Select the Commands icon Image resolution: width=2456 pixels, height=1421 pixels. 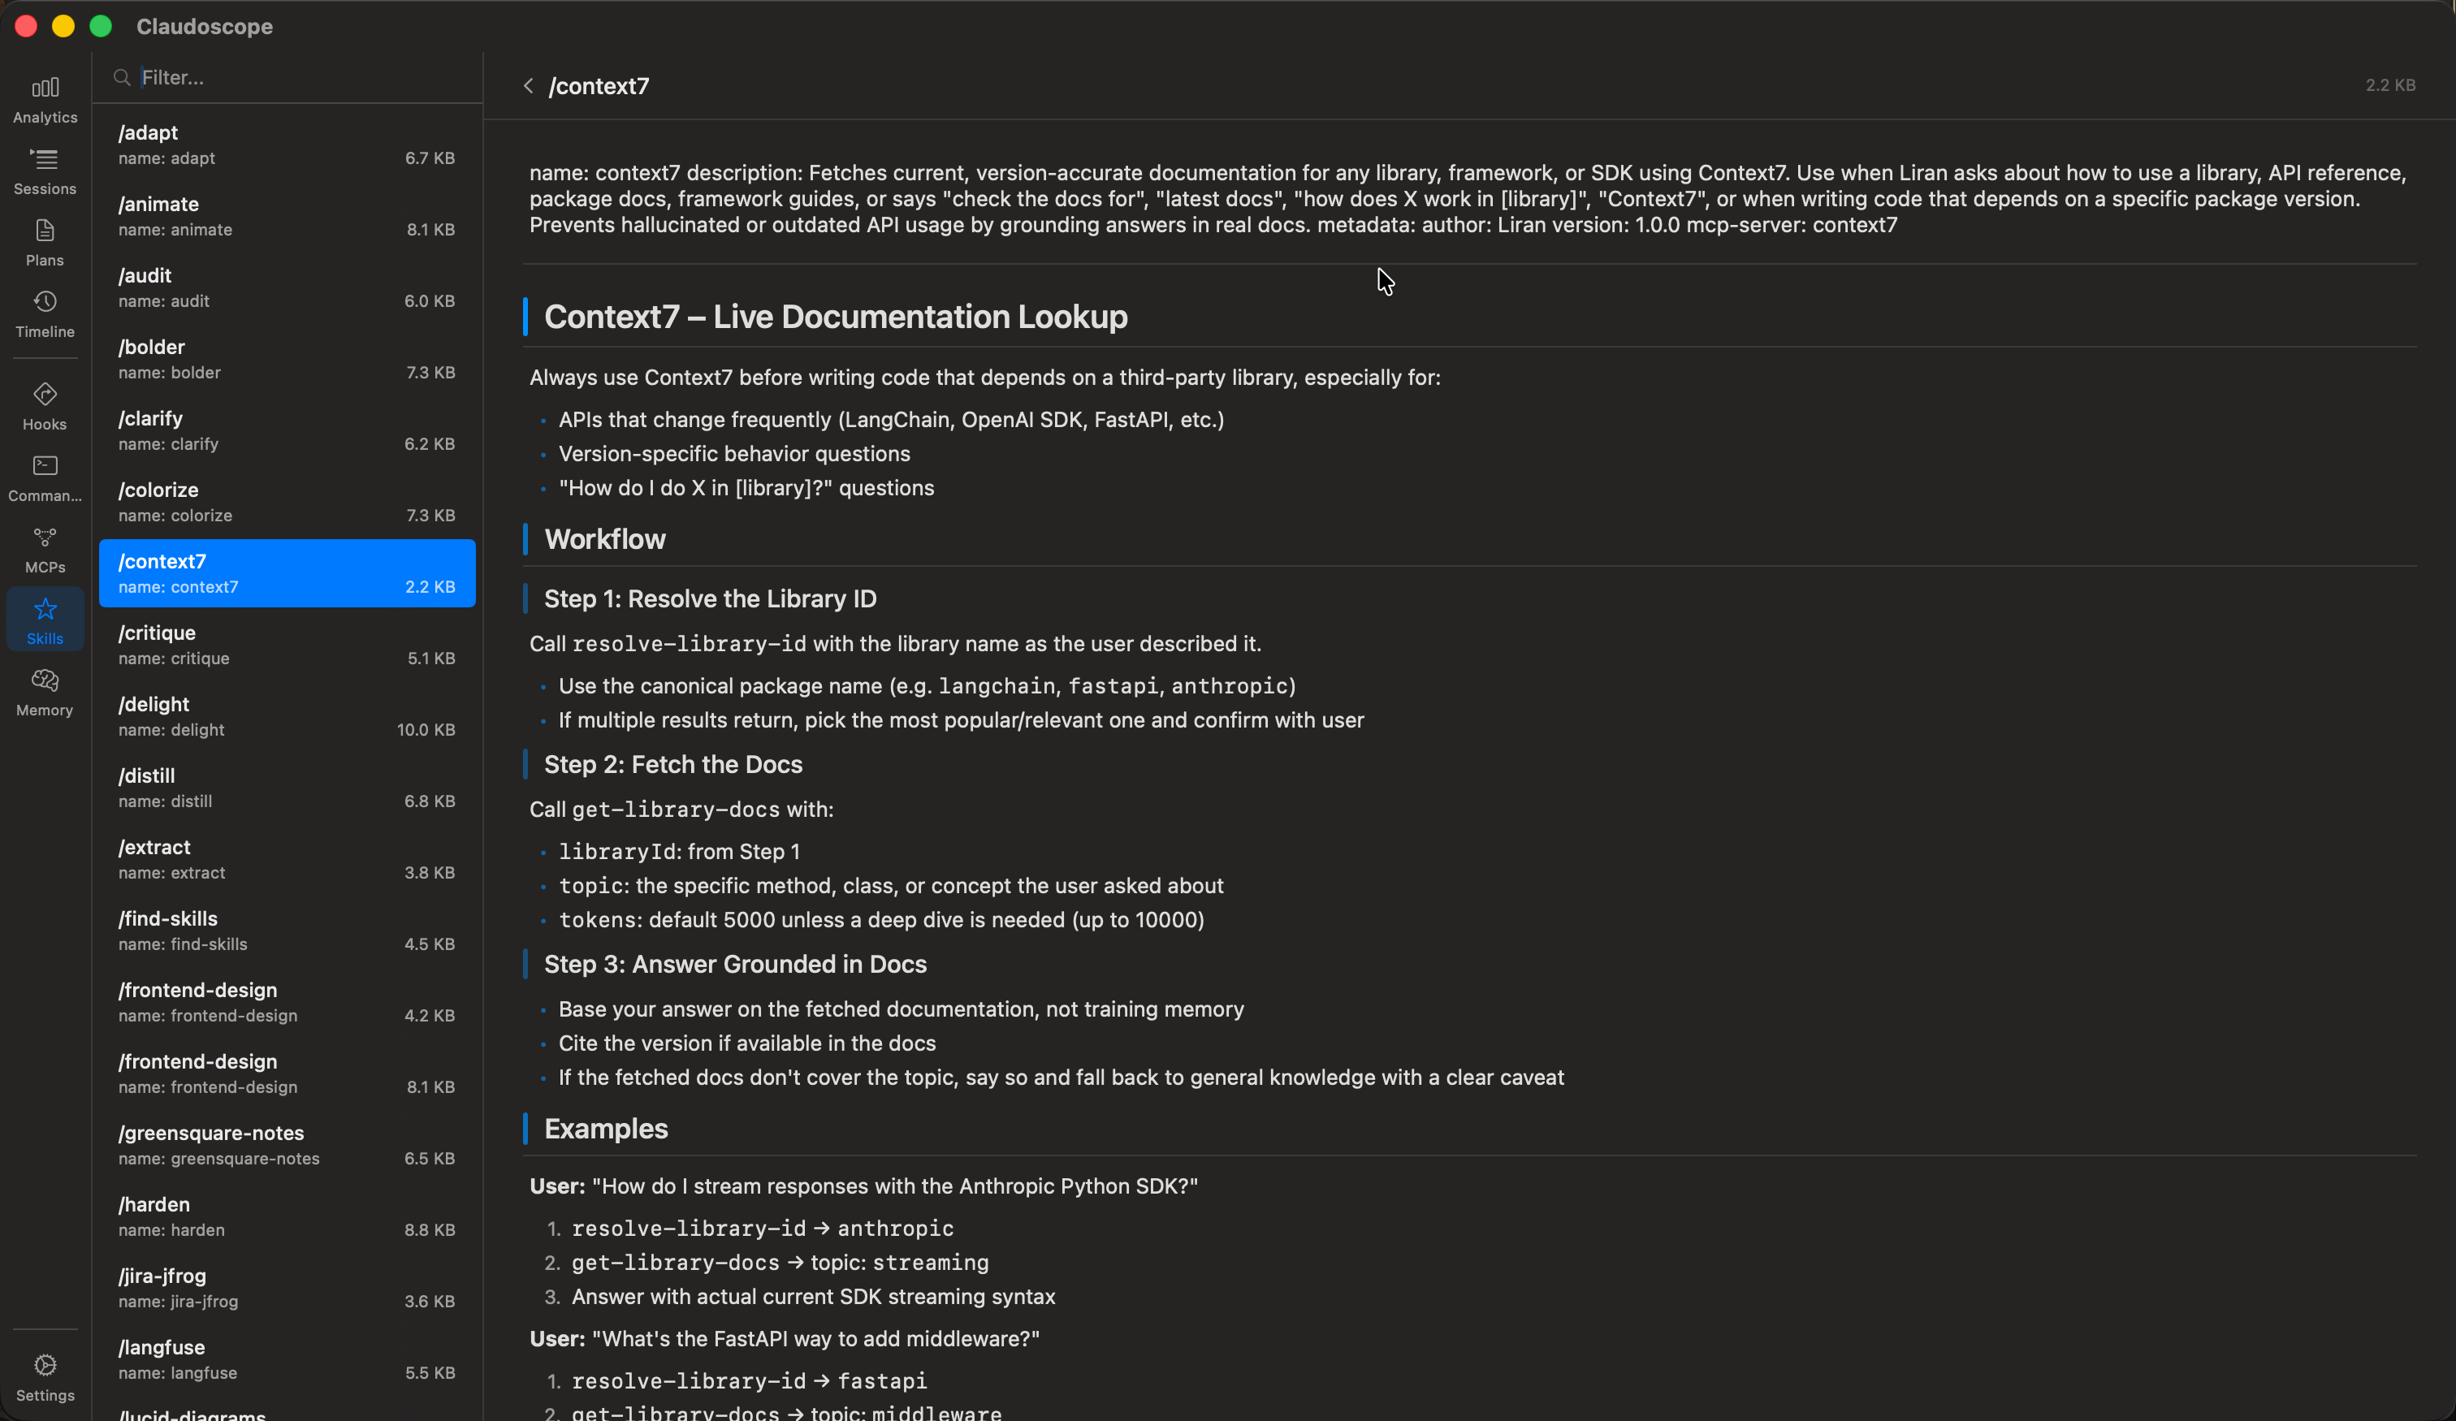(x=44, y=477)
